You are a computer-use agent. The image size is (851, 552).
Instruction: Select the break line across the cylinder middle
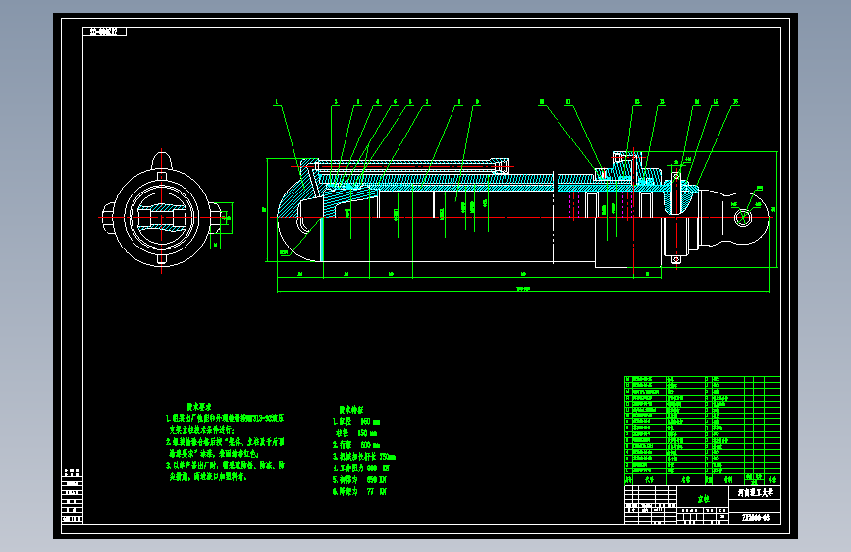point(556,217)
